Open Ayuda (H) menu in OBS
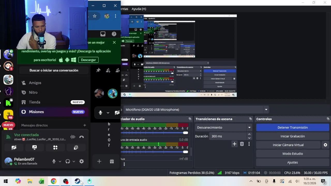The width and height of the screenshot is (331, 186). tap(139, 9)
